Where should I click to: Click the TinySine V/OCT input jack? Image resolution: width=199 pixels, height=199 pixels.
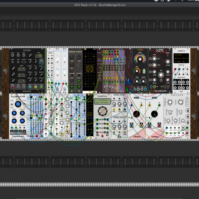click(79, 81)
